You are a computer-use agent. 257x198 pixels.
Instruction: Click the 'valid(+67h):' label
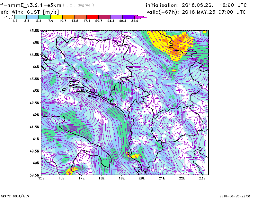click(x=163, y=12)
